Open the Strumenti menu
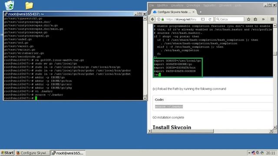 (225, 5)
